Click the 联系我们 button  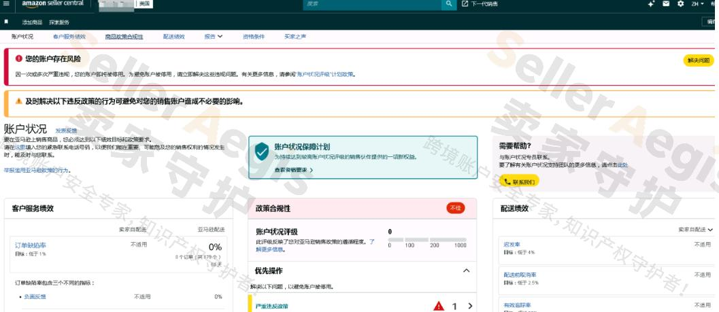(x=519, y=181)
